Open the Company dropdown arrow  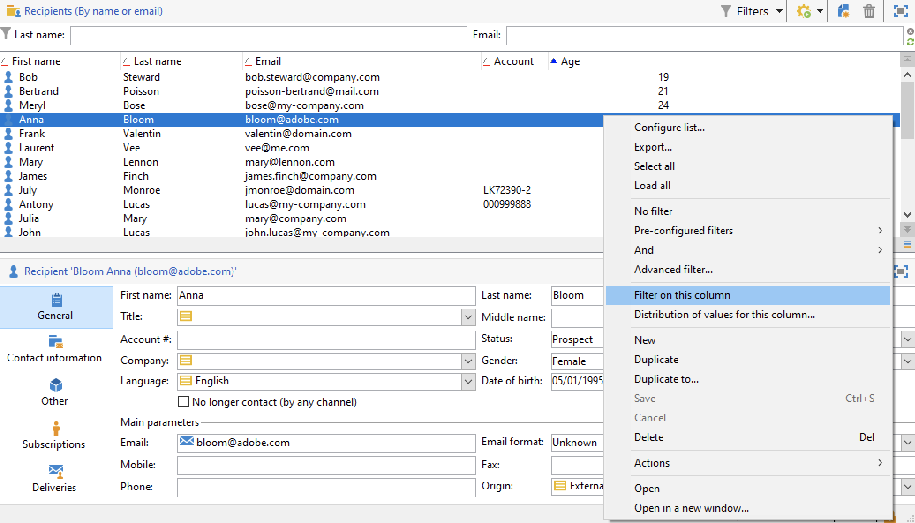click(x=468, y=361)
